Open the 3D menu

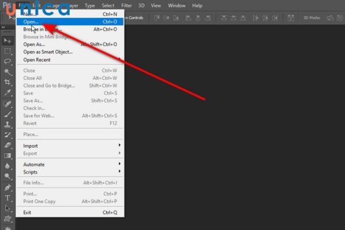tap(141, 6)
